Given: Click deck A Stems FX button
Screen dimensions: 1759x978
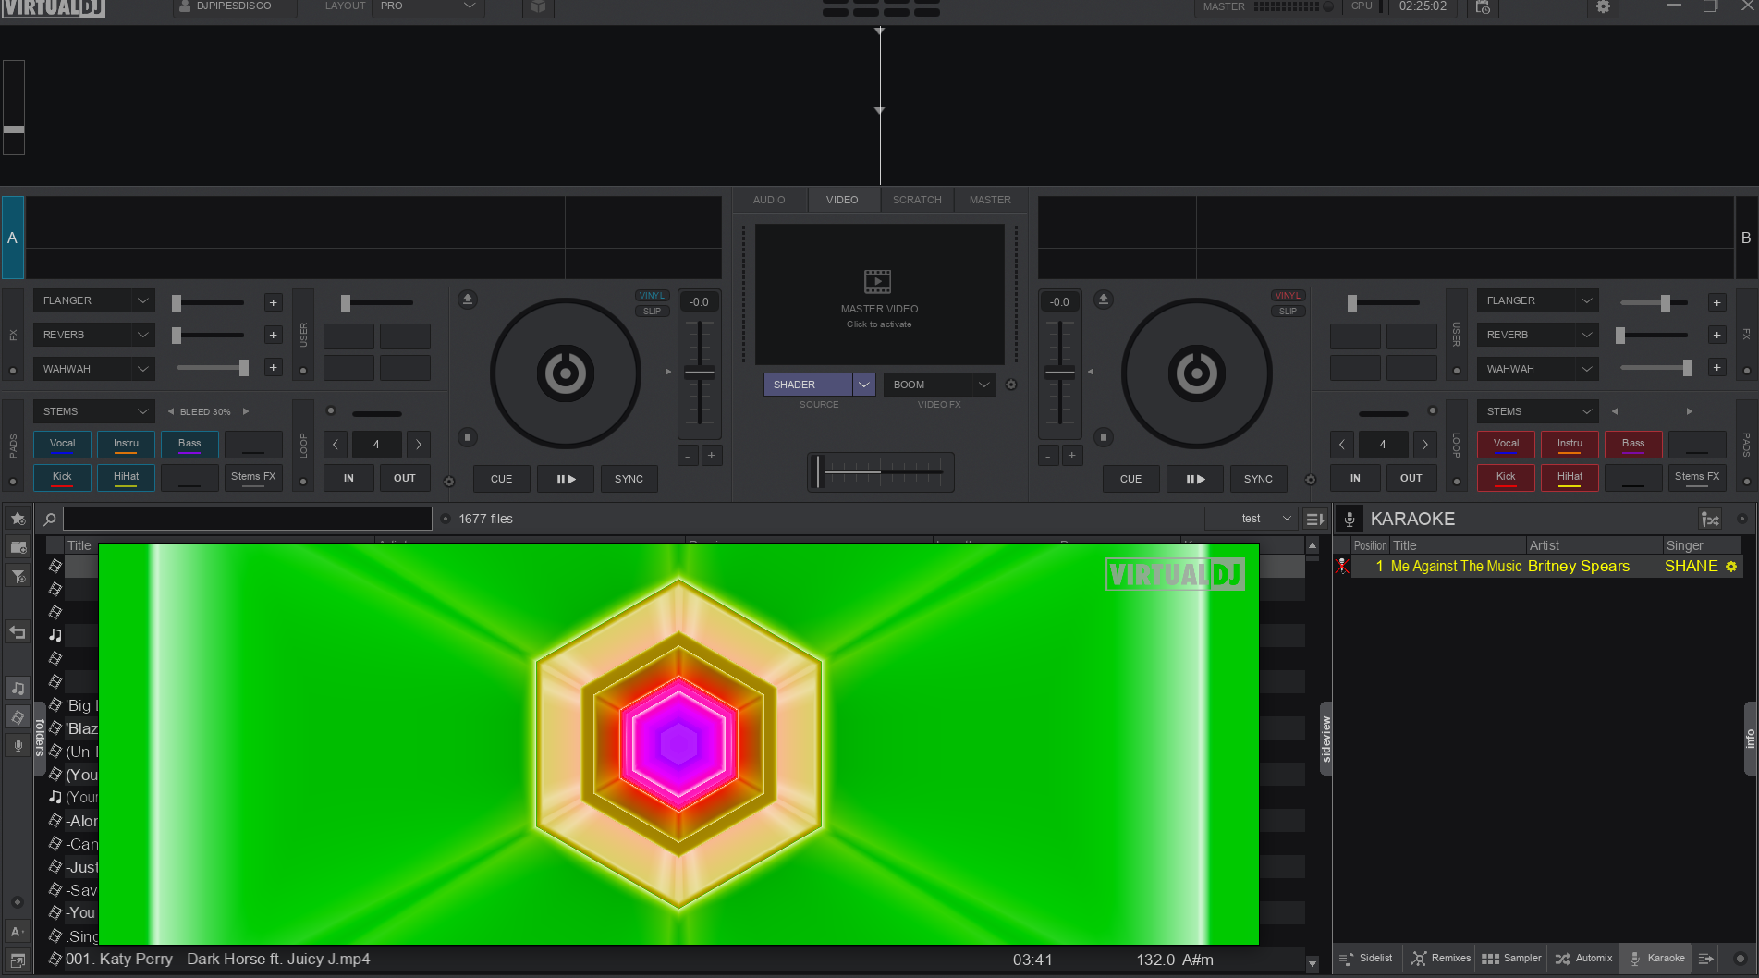Looking at the screenshot, I should [x=253, y=478].
